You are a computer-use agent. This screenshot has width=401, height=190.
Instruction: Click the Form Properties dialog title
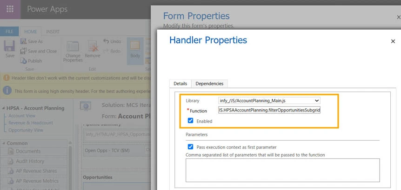(196, 16)
